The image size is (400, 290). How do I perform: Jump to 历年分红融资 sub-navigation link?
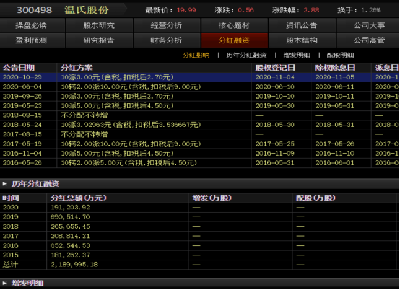pyautogui.click(x=246, y=55)
